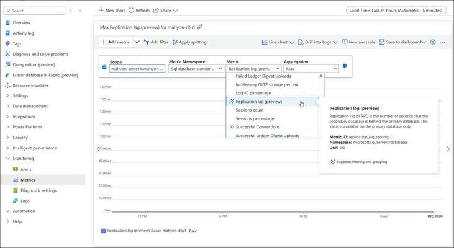Select Metrics in the sidebar

click(x=27, y=180)
